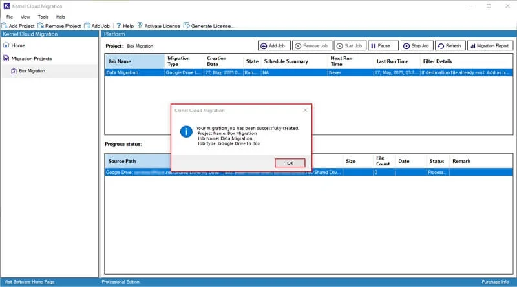Click the Start Job button
Screen dimensions: 517x287
click(350, 46)
